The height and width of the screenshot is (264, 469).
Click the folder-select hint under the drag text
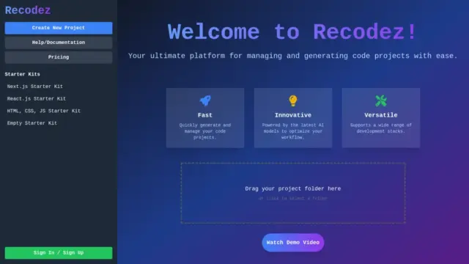[x=293, y=199]
